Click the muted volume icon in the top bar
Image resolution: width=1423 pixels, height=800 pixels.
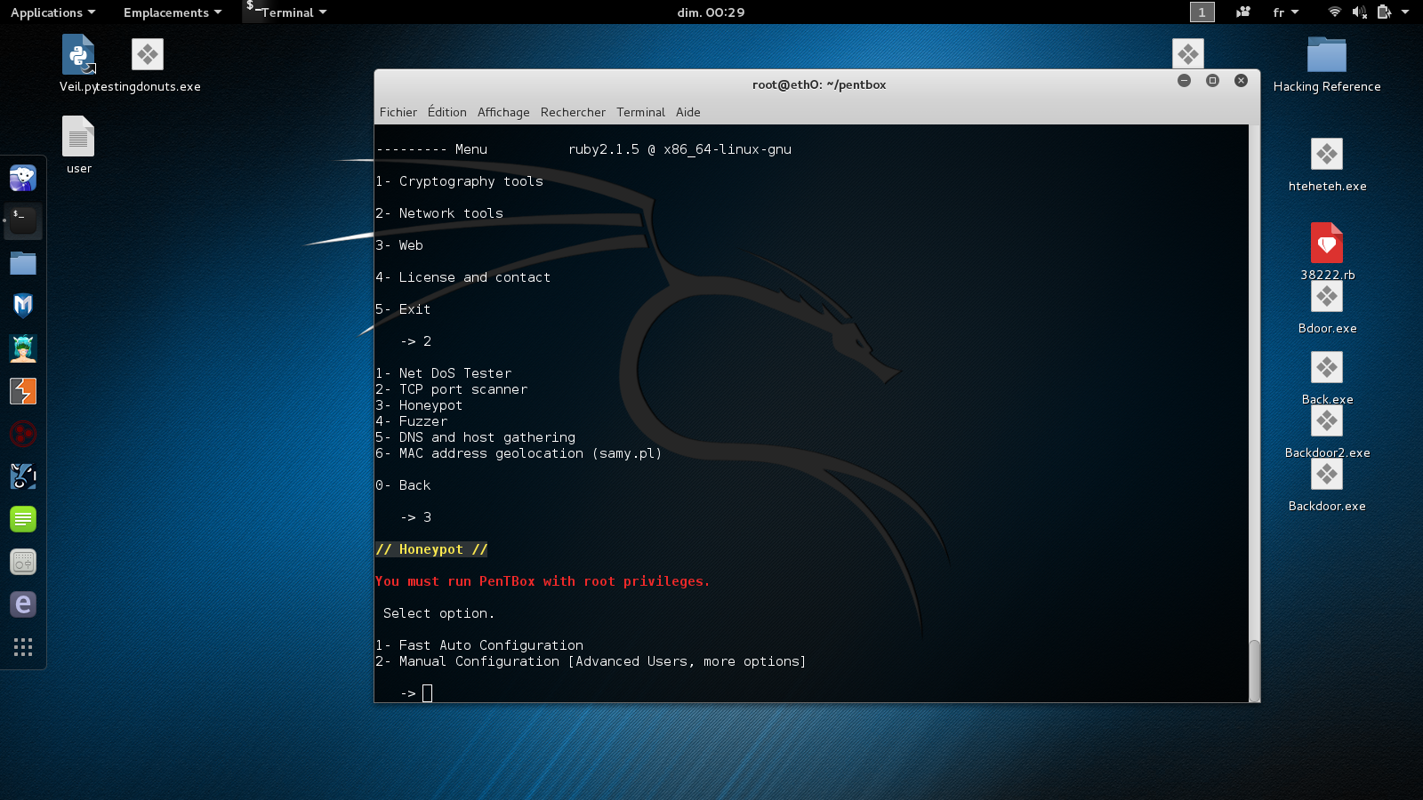click(1359, 12)
